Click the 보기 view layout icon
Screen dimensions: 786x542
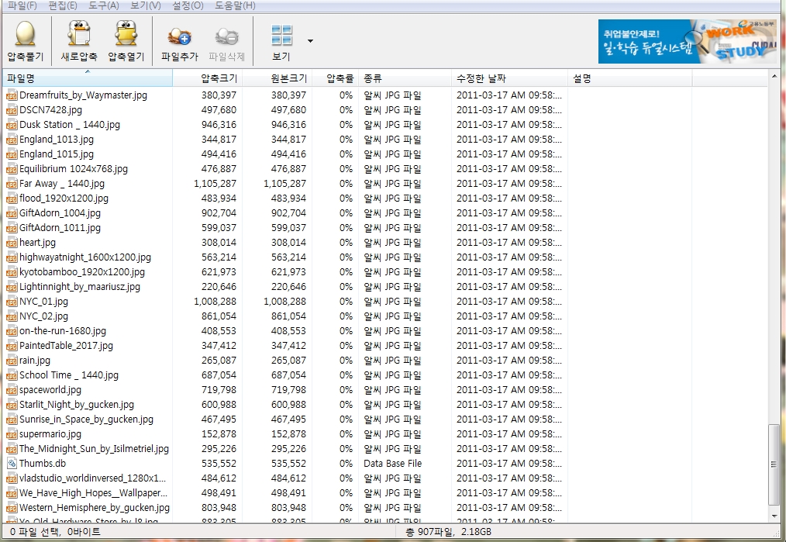281,35
